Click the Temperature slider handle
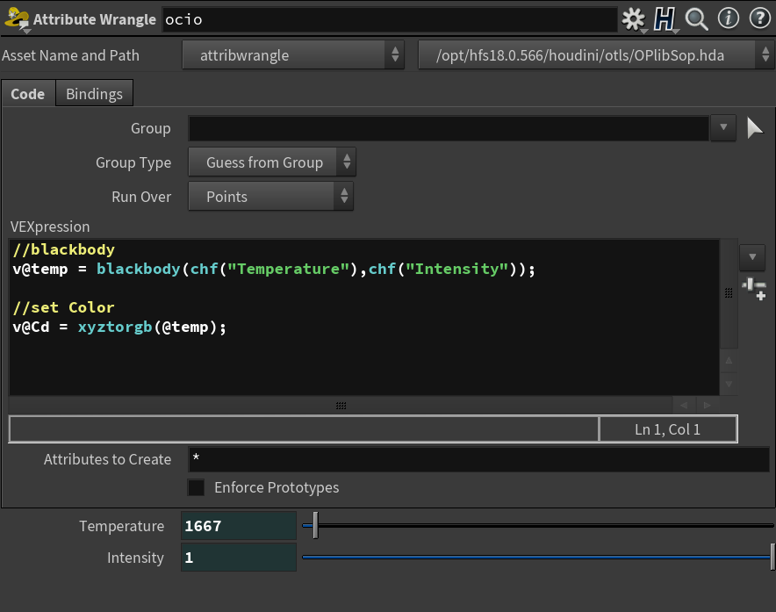 315,525
